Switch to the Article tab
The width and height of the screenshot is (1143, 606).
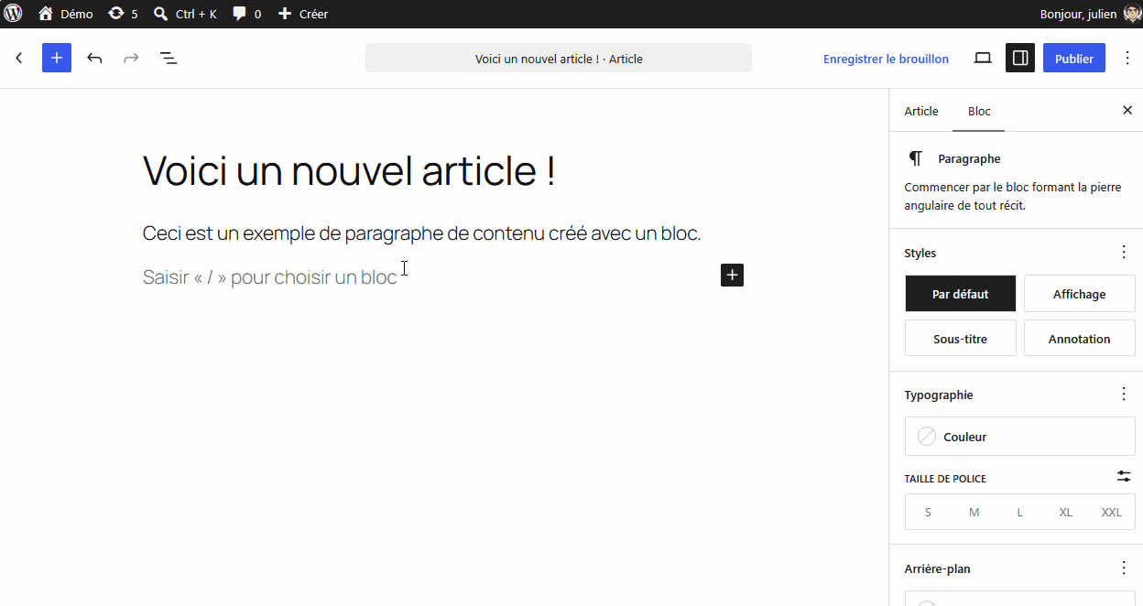pyautogui.click(x=921, y=111)
